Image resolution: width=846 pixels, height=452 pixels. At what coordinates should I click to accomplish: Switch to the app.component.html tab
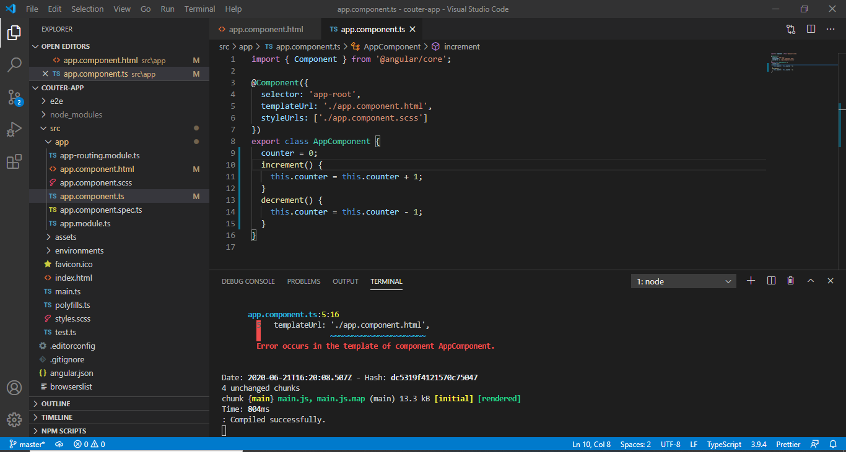(265, 28)
